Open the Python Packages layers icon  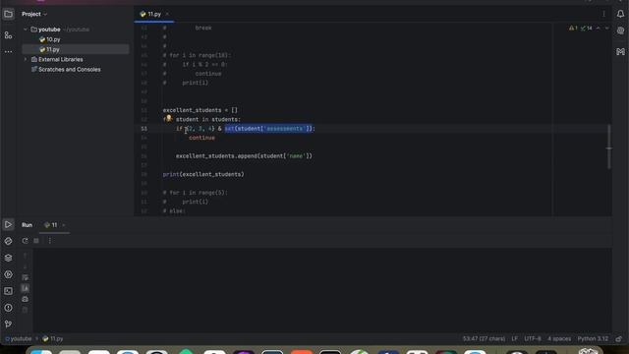click(x=8, y=258)
